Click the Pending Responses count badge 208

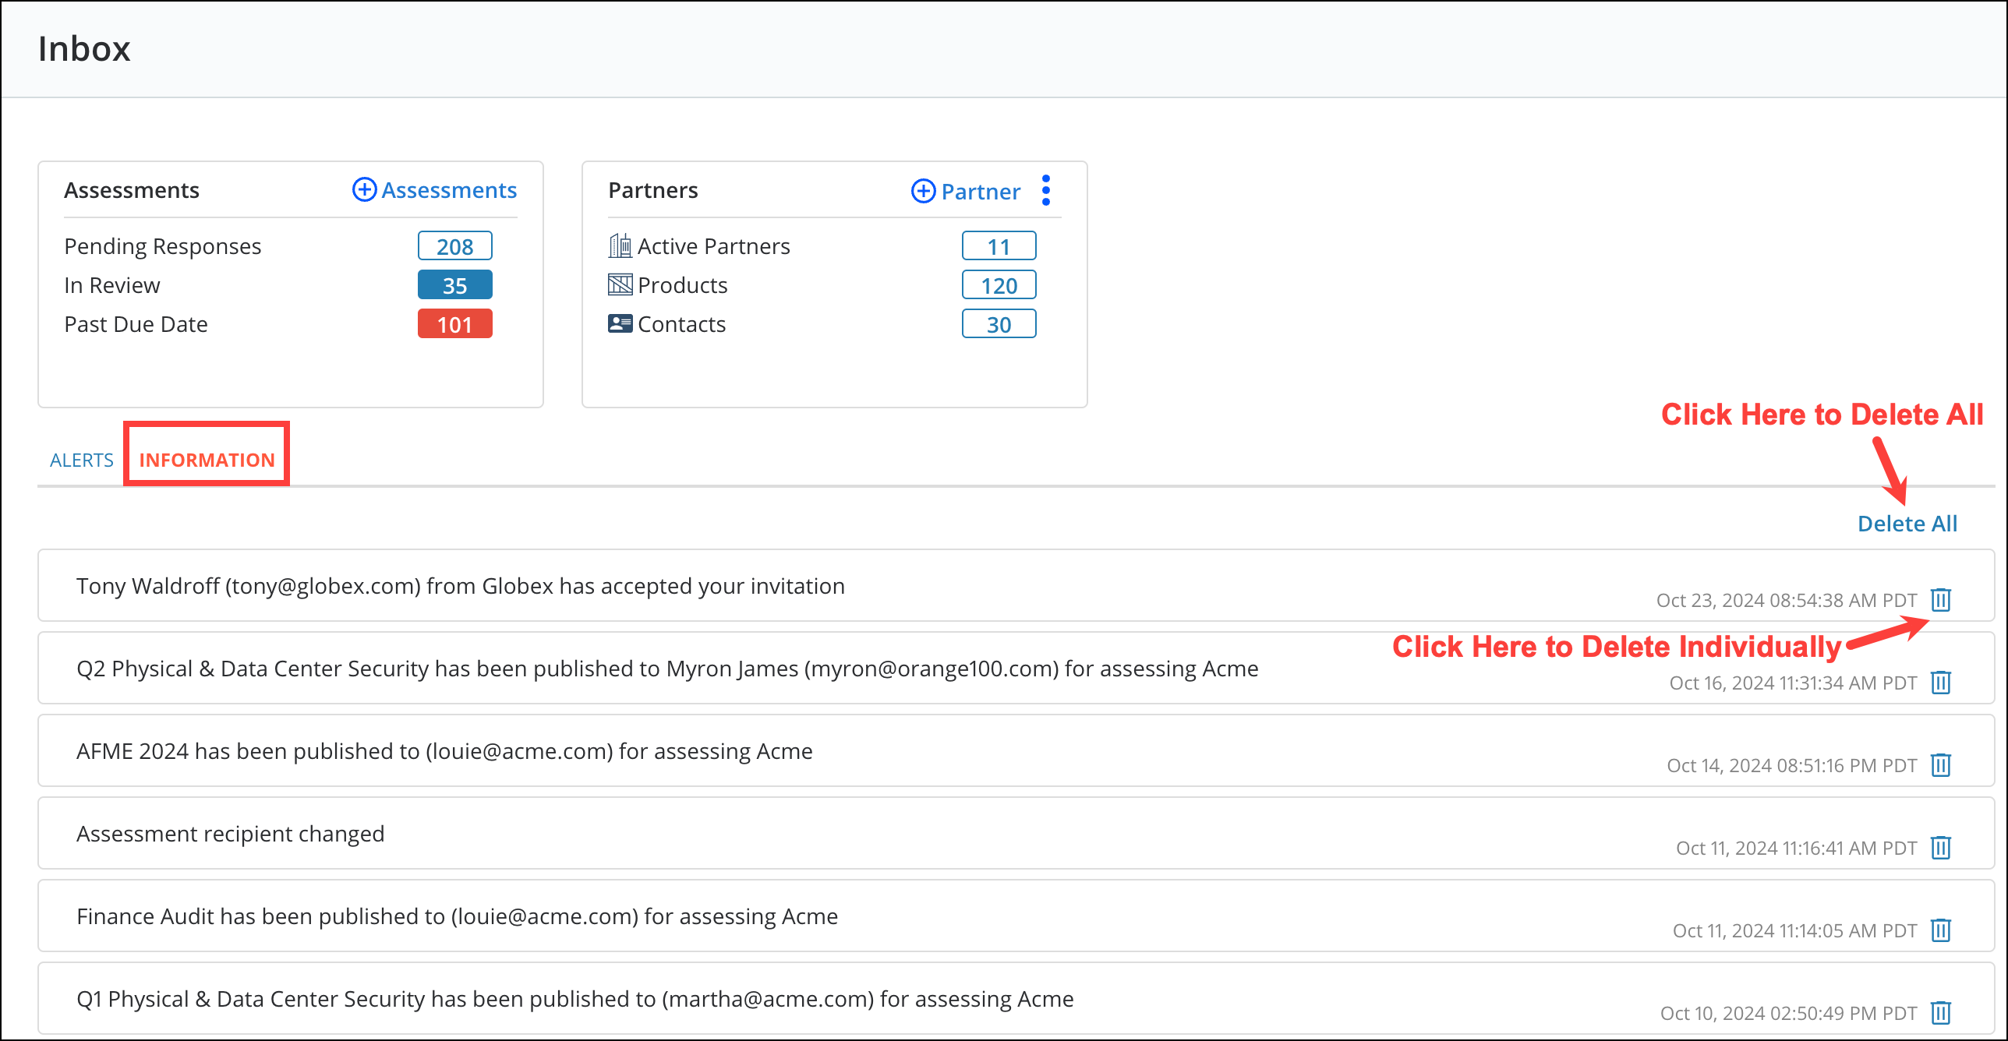pos(454,245)
